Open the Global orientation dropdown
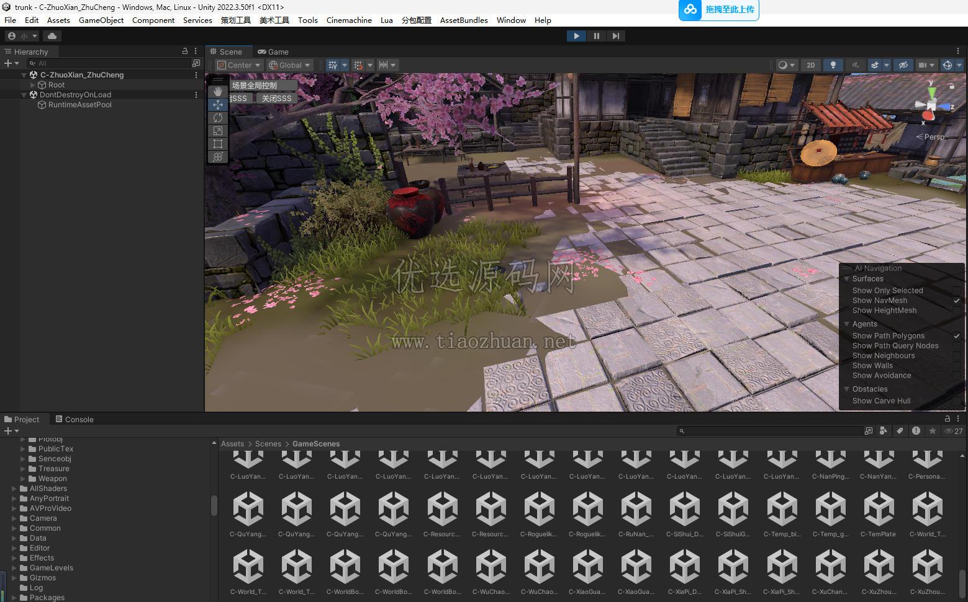The image size is (968, 602). click(x=289, y=65)
